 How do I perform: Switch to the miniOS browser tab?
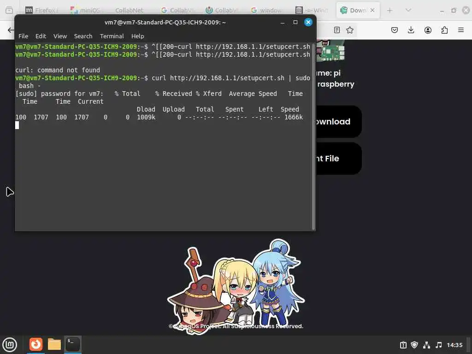86,10
